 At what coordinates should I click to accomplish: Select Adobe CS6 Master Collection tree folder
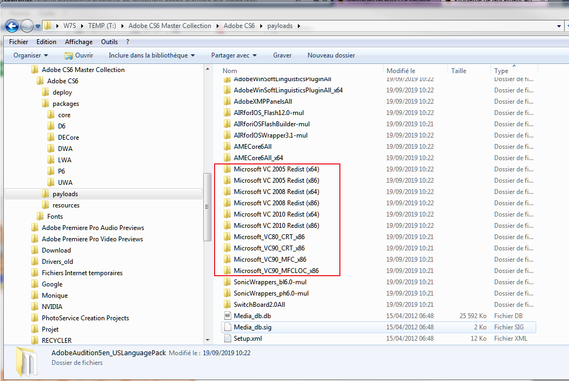tap(83, 70)
